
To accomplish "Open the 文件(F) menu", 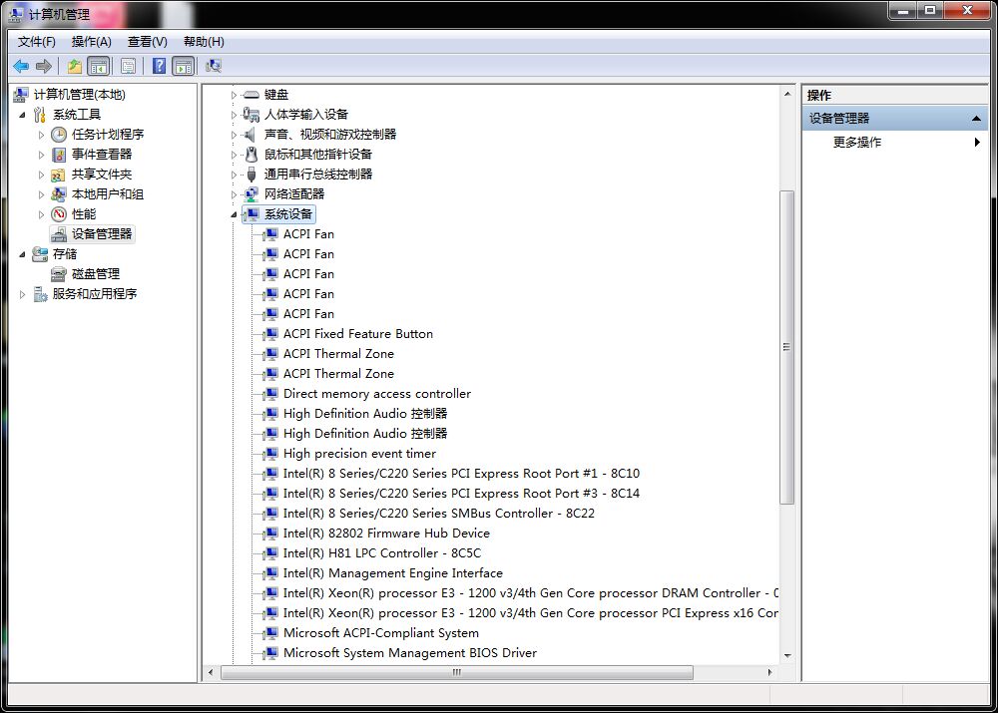I will (36, 41).
